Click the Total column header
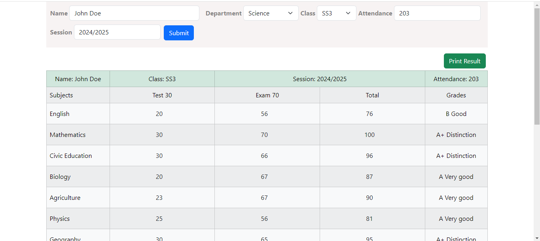This screenshot has width=540, height=241. [x=372, y=95]
